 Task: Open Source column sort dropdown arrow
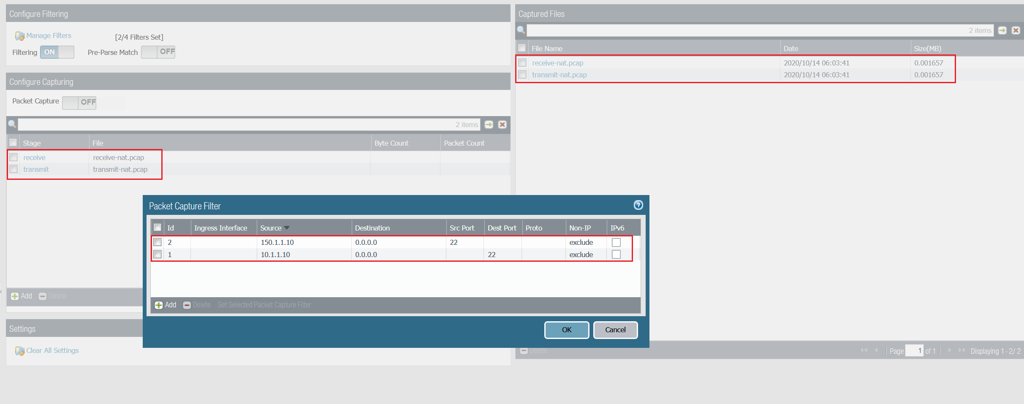pyautogui.click(x=287, y=228)
